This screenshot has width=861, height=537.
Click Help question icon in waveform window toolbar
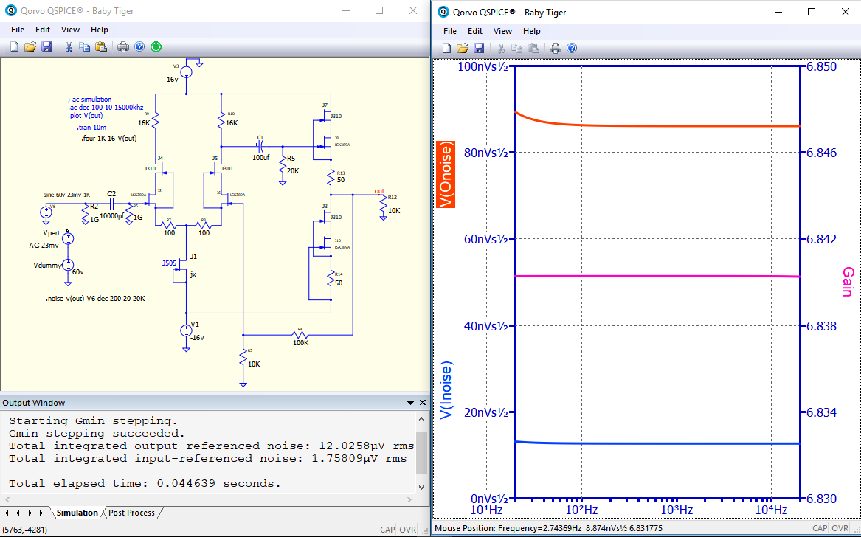click(x=572, y=49)
